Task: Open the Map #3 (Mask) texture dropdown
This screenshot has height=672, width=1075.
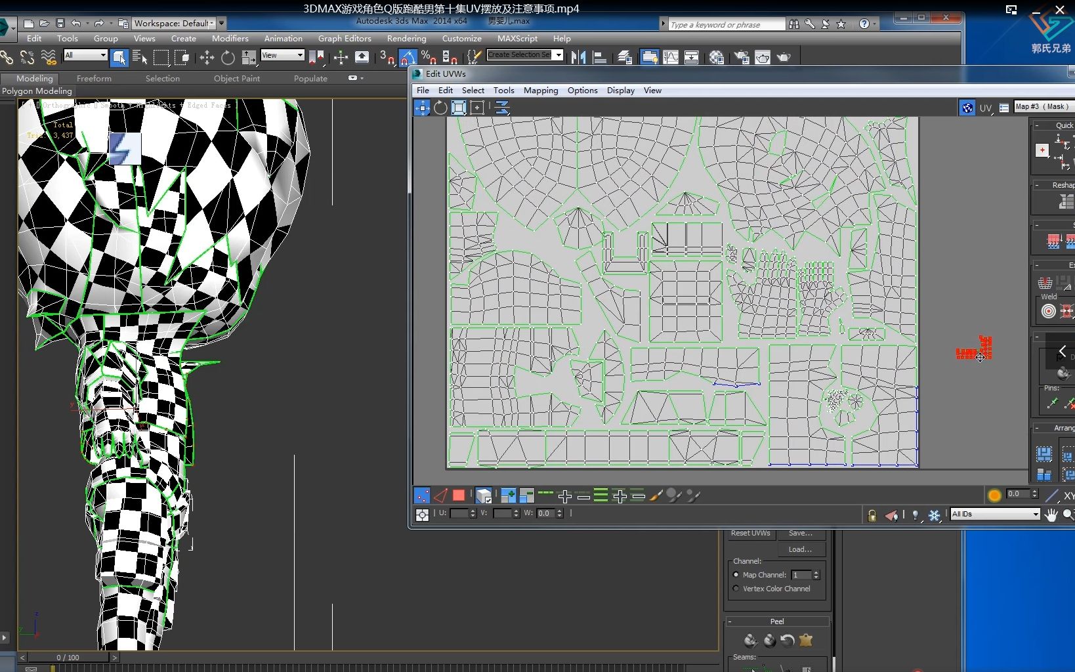Action: [1044, 106]
